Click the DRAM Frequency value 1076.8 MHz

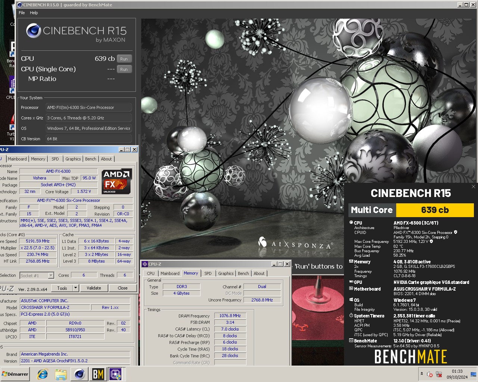point(230,316)
